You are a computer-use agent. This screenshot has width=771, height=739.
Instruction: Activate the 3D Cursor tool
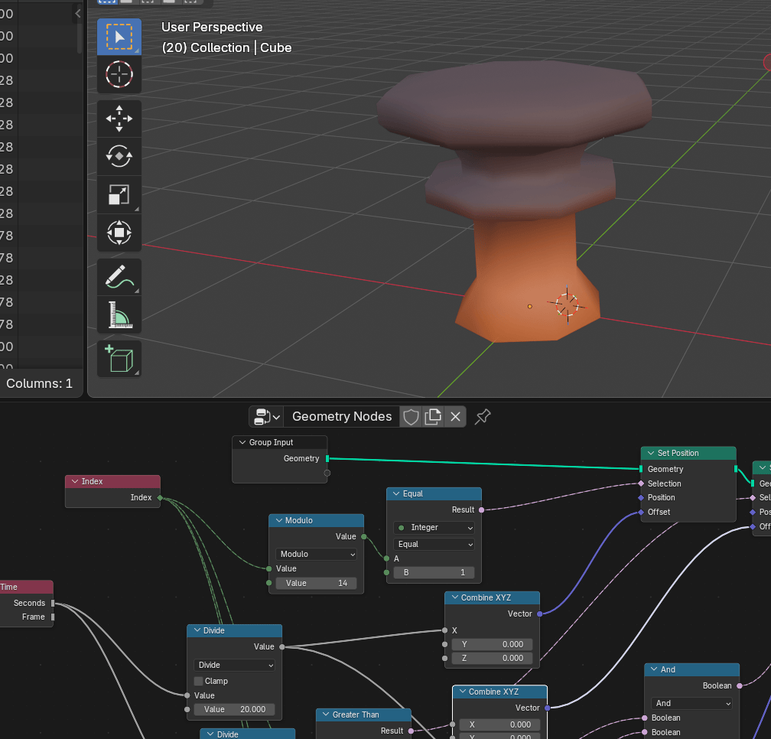point(119,75)
